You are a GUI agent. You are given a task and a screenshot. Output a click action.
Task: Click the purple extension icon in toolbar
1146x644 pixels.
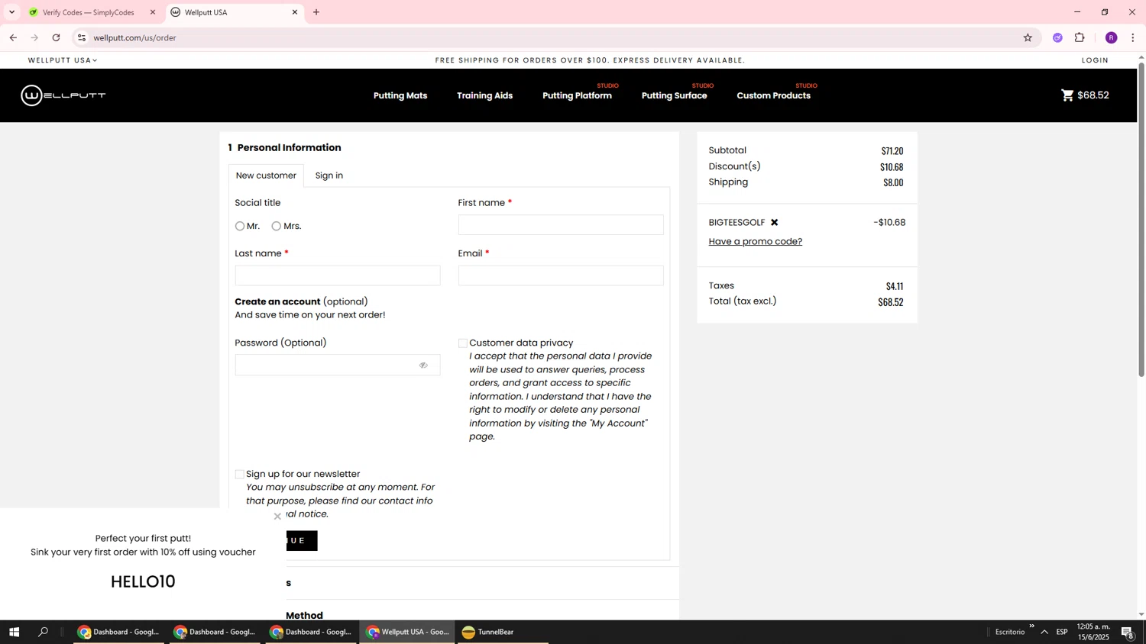[x=1057, y=37]
